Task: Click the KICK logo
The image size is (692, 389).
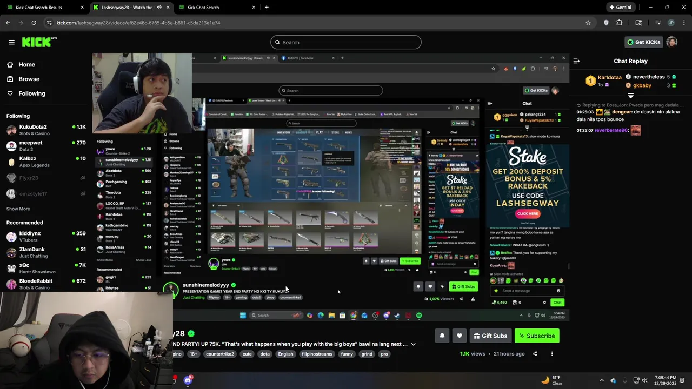Action: coord(39,42)
